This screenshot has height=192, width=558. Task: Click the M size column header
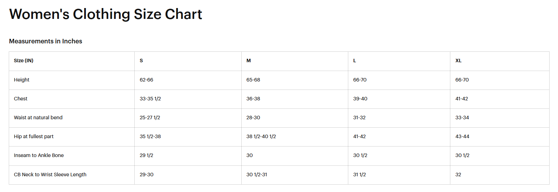pos(249,61)
